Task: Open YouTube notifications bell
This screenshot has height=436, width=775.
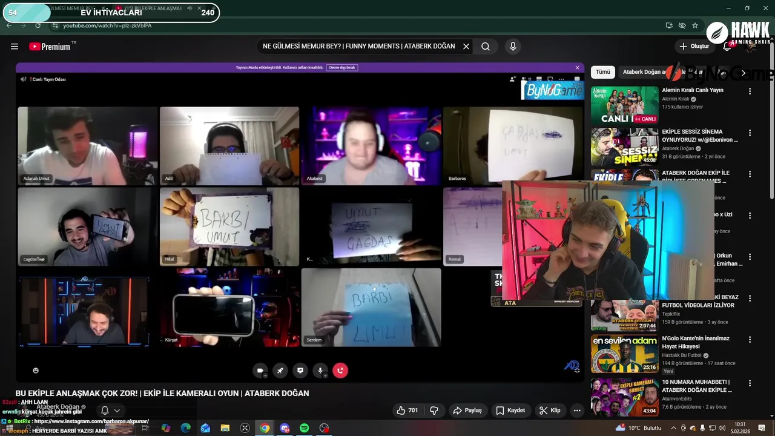Action: (x=727, y=46)
